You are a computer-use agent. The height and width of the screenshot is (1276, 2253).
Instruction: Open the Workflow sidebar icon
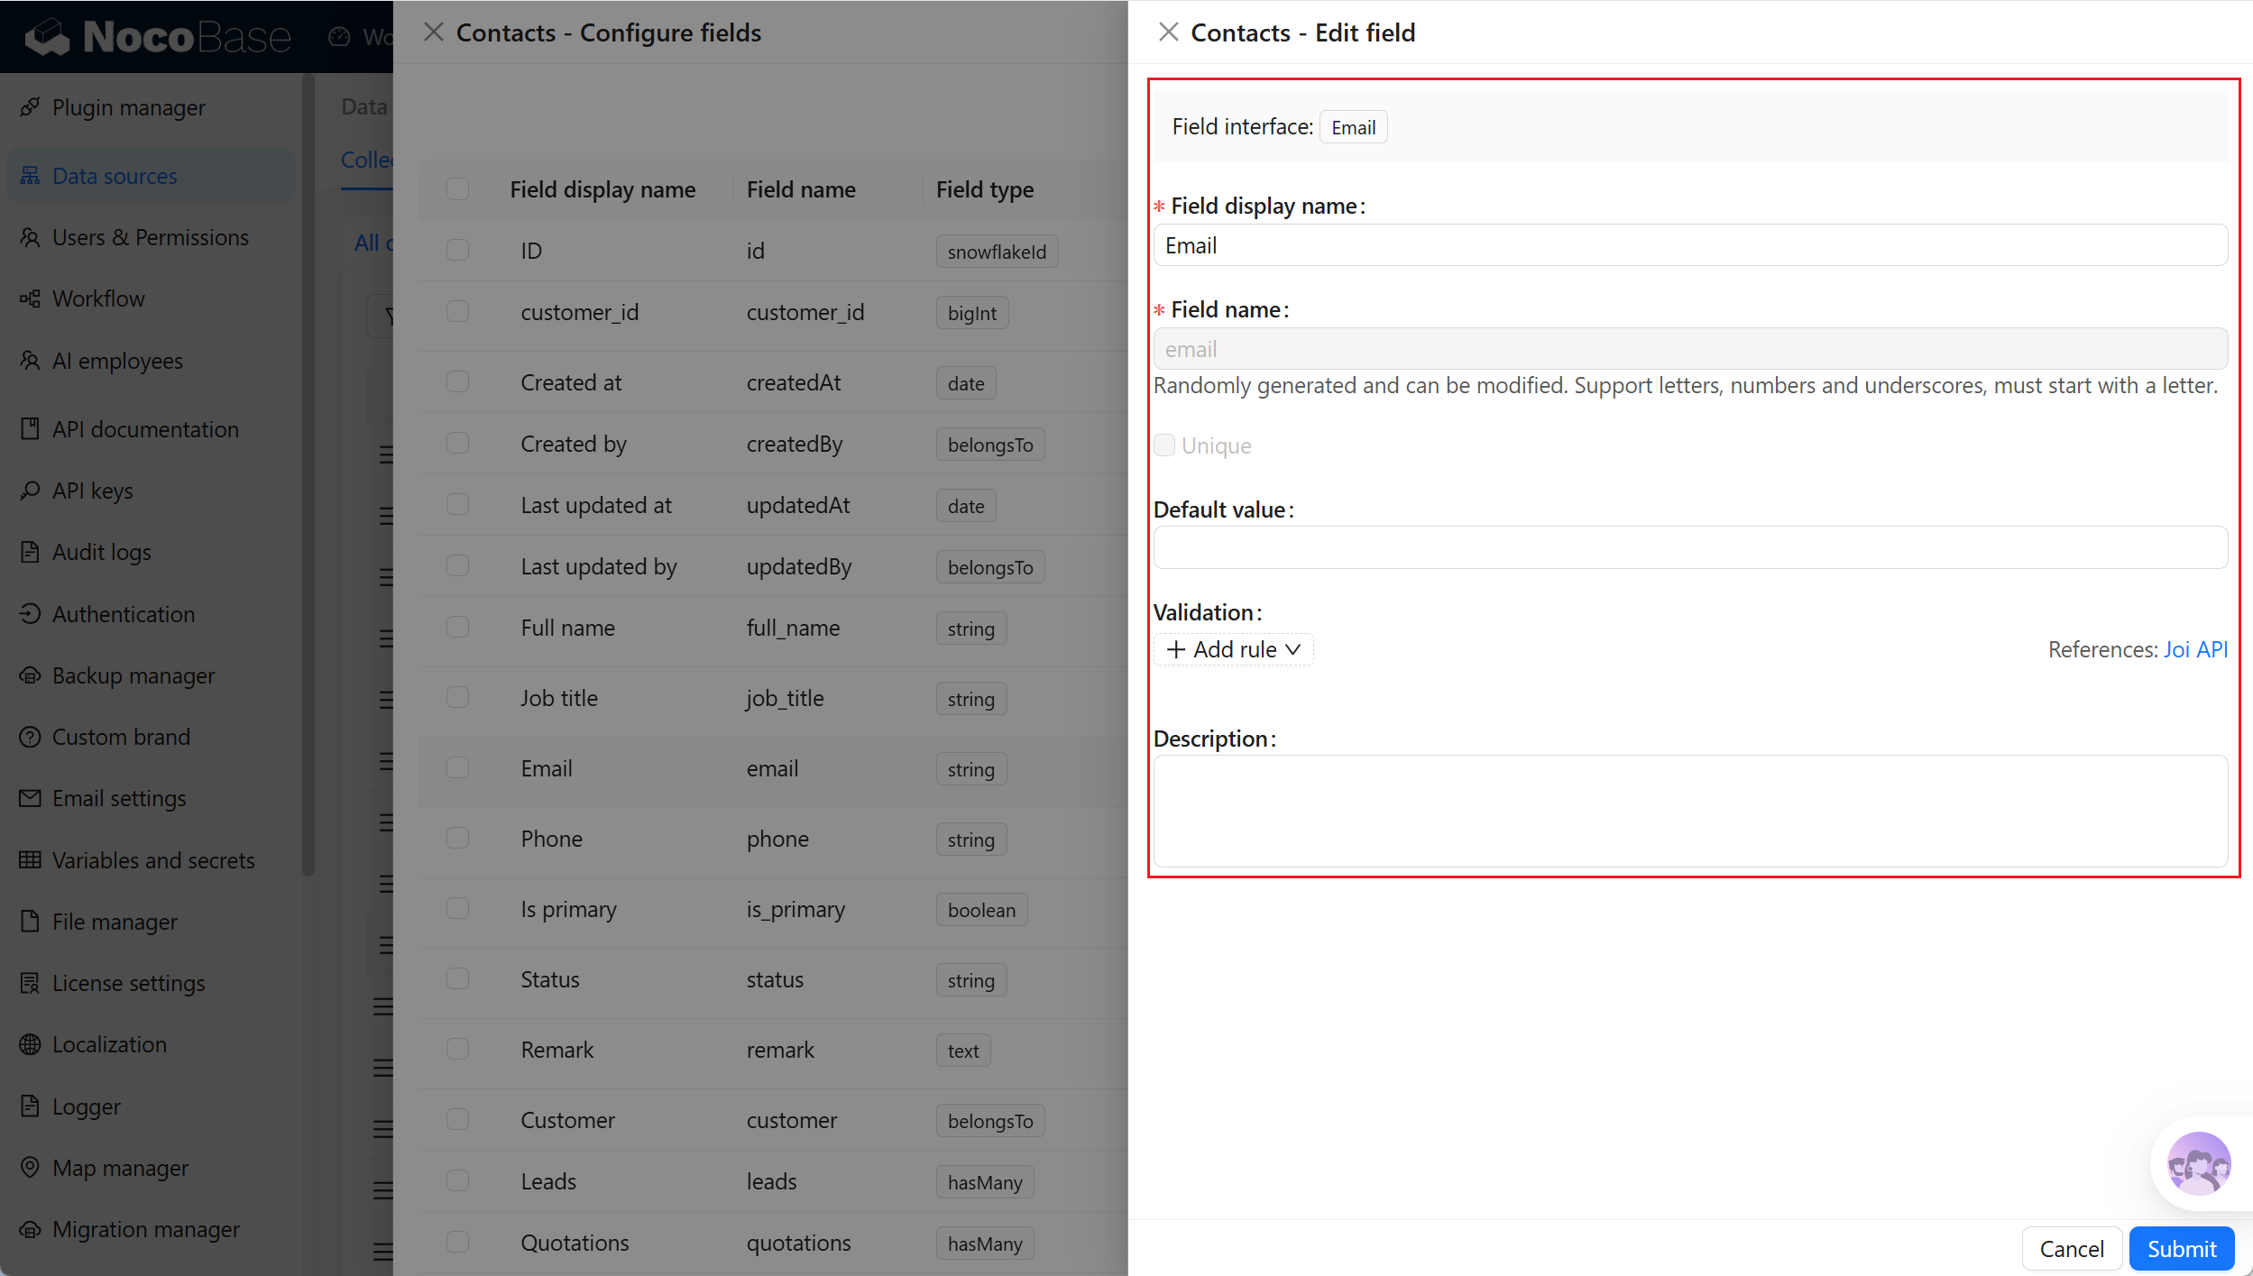(x=30, y=298)
